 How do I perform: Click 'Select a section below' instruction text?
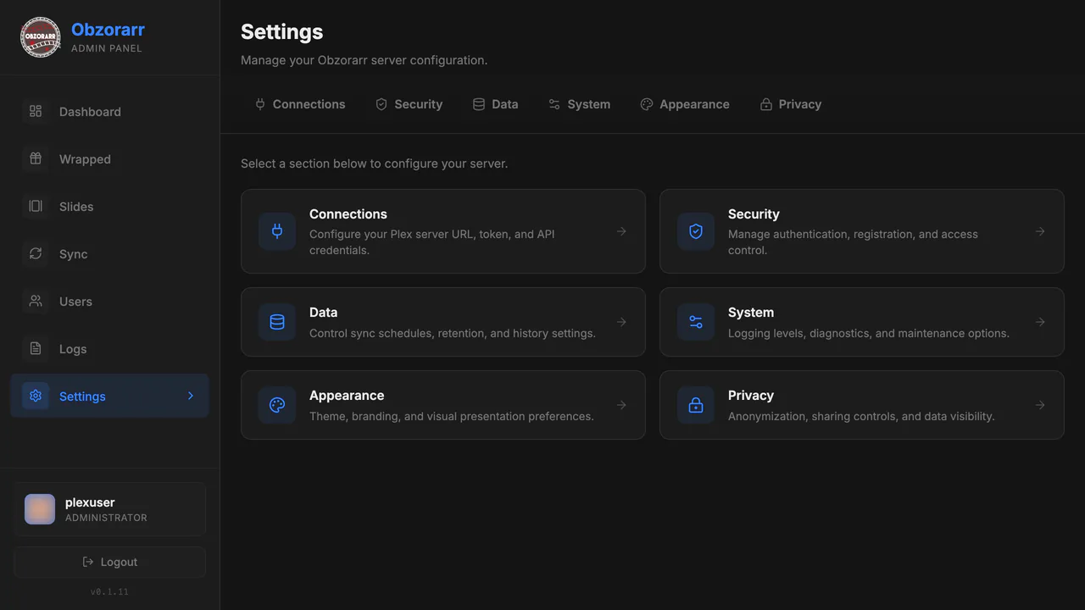(374, 164)
